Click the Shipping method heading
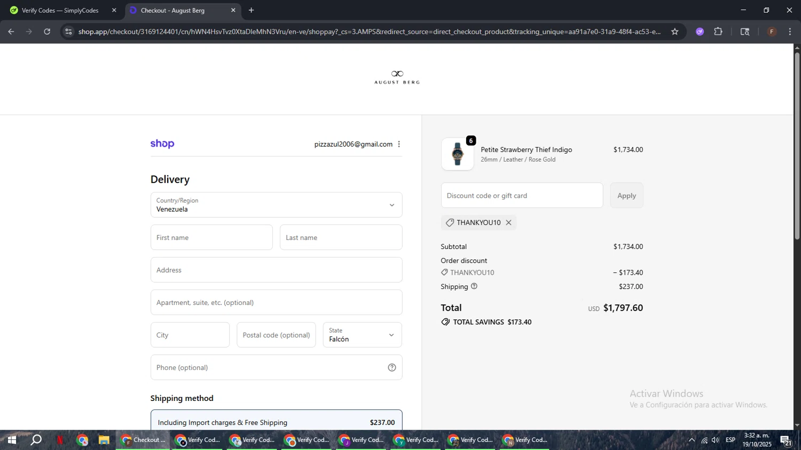The height and width of the screenshot is (450, 801). coord(182,398)
